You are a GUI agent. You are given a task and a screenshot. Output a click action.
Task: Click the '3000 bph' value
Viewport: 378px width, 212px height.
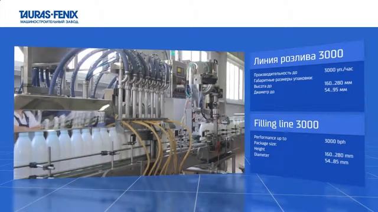click(x=335, y=141)
